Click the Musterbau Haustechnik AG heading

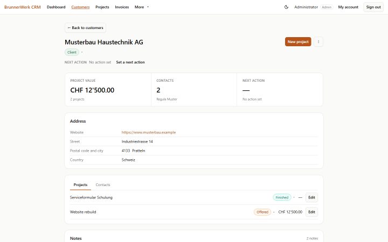104,42
